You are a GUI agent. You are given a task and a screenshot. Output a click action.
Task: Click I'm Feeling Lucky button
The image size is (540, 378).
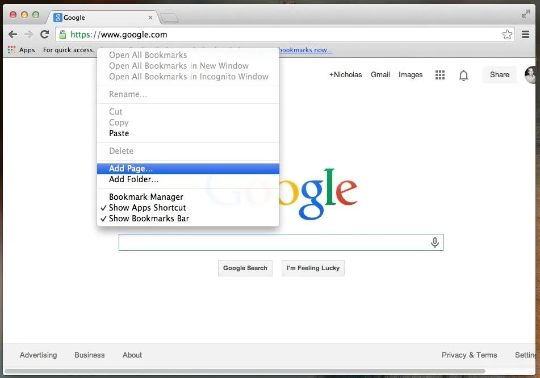click(x=313, y=268)
